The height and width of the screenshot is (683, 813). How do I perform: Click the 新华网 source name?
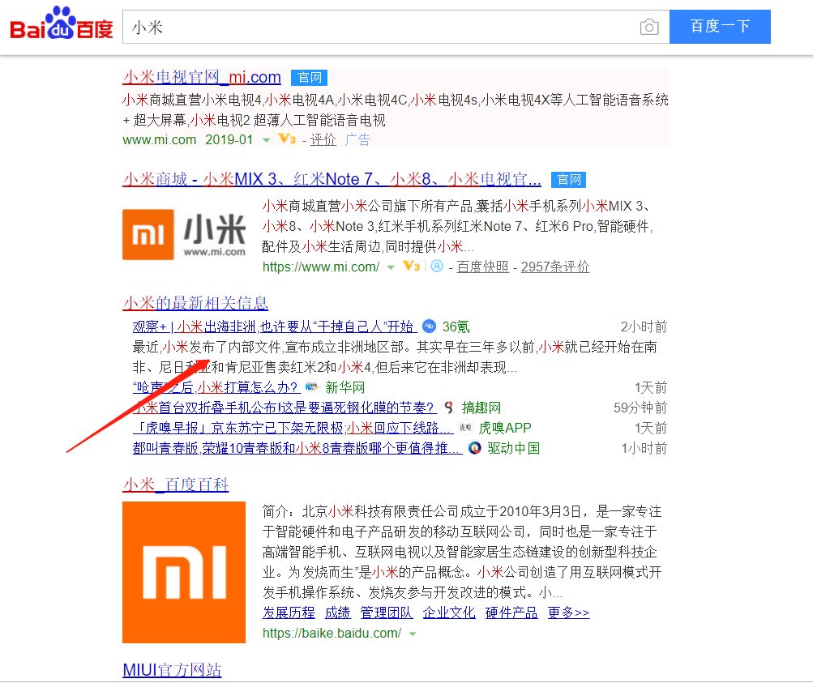point(344,387)
